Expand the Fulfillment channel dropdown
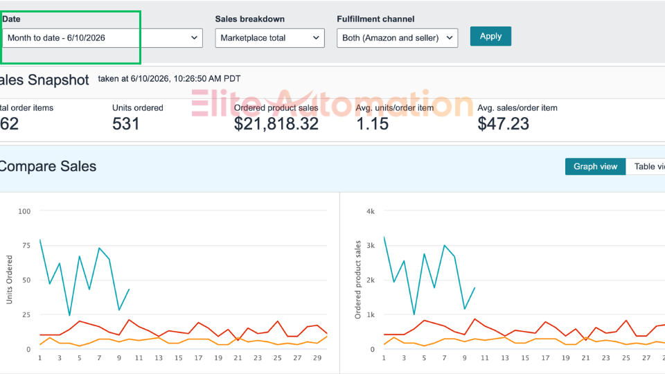 pos(398,37)
